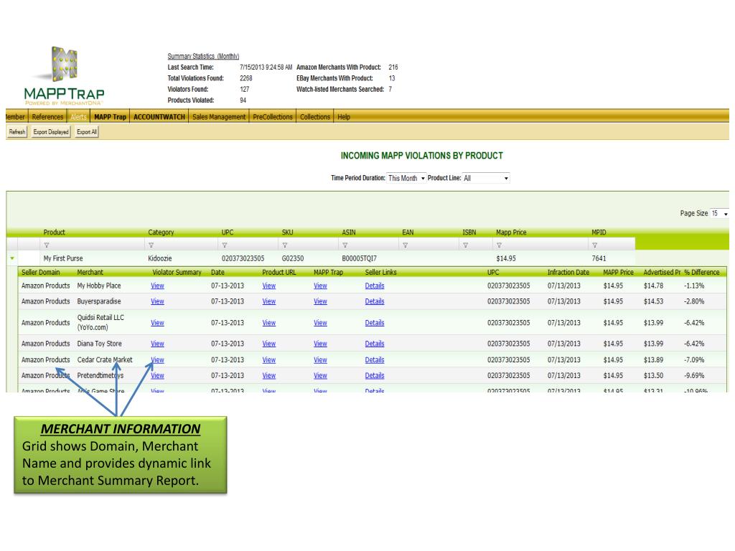Open the MAPP Trap menu
The height and width of the screenshot is (551, 735).
[x=110, y=117]
